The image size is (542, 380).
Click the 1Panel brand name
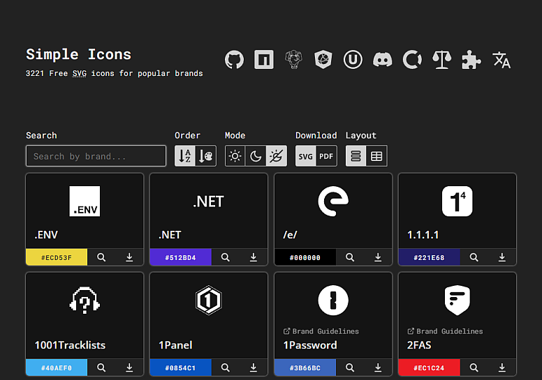pos(175,345)
